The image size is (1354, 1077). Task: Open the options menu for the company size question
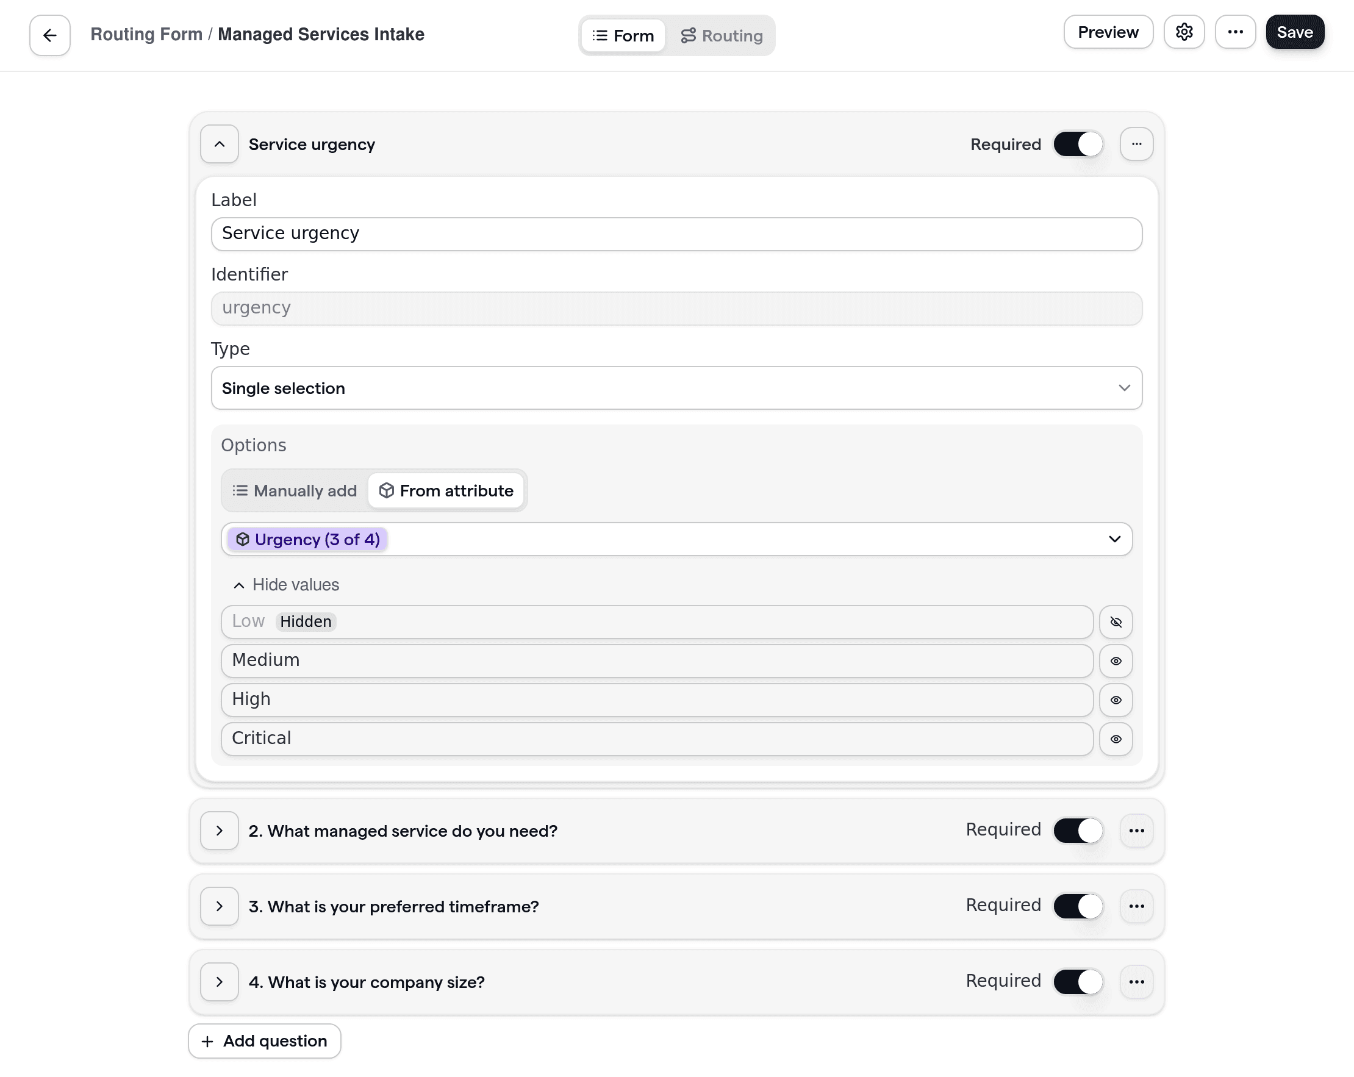pos(1137,981)
